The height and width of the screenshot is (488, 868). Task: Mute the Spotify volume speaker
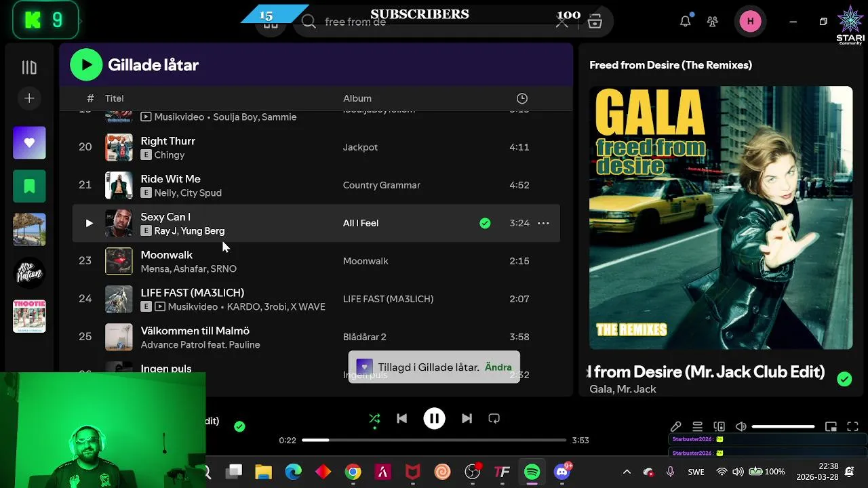click(741, 426)
